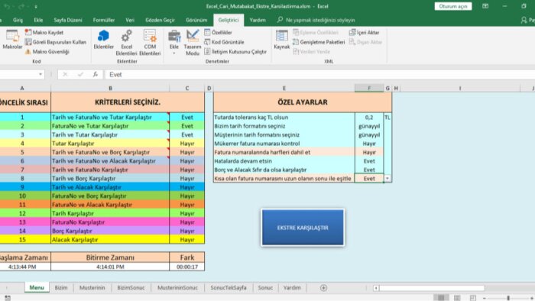Select Fark value 00:00:17
Image resolution: width=535 pixels, height=301 pixels.
tap(187, 267)
